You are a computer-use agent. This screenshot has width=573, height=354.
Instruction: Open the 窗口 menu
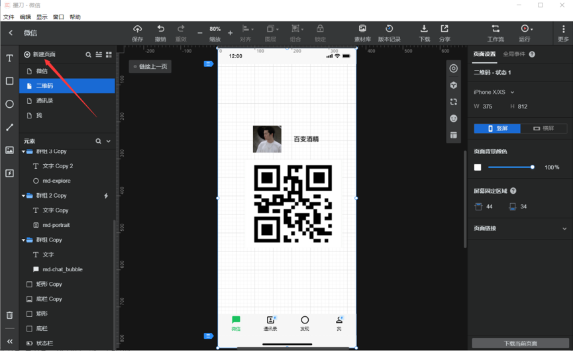(x=58, y=17)
